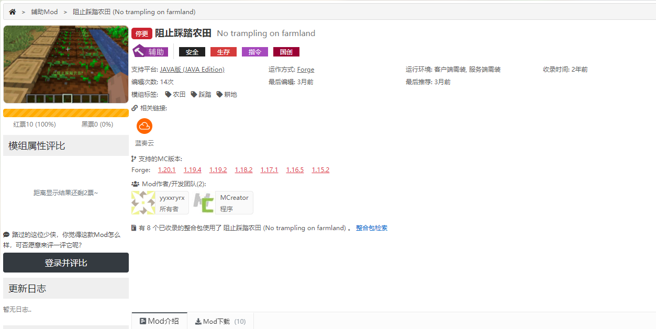Click the comment bubble icon beside 路过的这位少侠
The height and width of the screenshot is (329, 656).
point(6,235)
